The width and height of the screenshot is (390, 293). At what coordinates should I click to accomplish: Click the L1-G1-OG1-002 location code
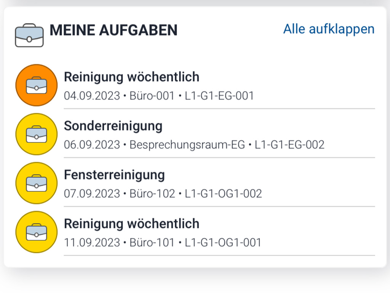coord(224,193)
